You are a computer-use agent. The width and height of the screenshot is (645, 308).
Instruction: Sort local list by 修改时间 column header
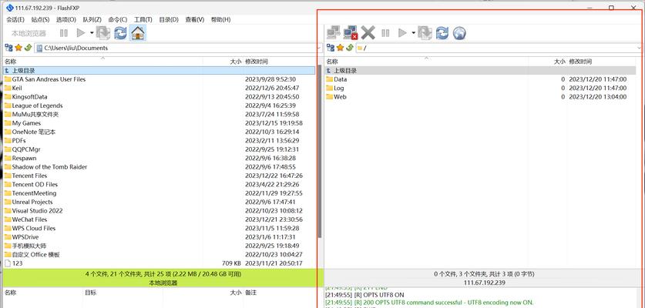tap(280, 62)
